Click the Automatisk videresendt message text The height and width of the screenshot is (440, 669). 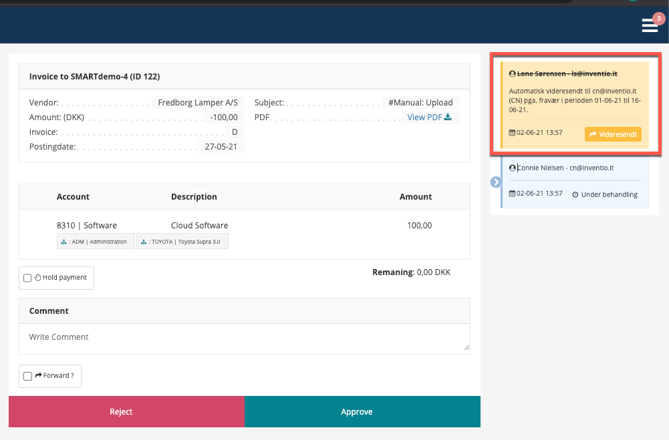575,100
